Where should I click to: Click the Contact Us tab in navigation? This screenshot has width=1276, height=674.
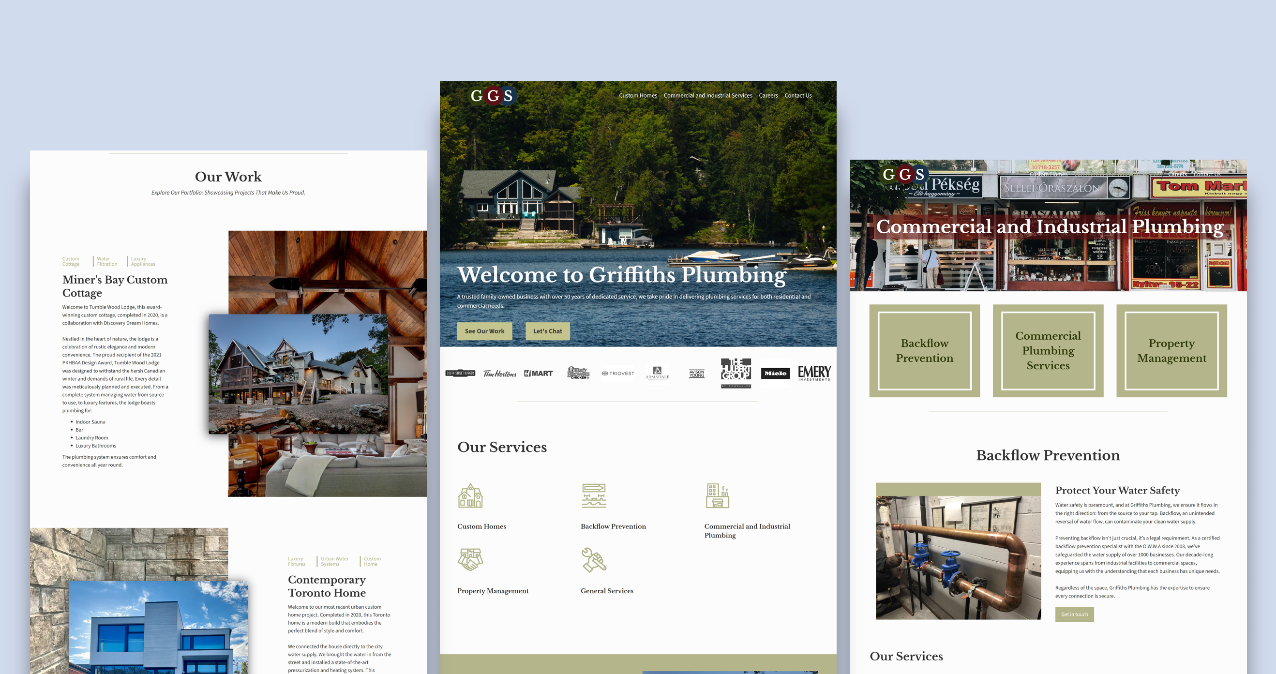[796, 95]
